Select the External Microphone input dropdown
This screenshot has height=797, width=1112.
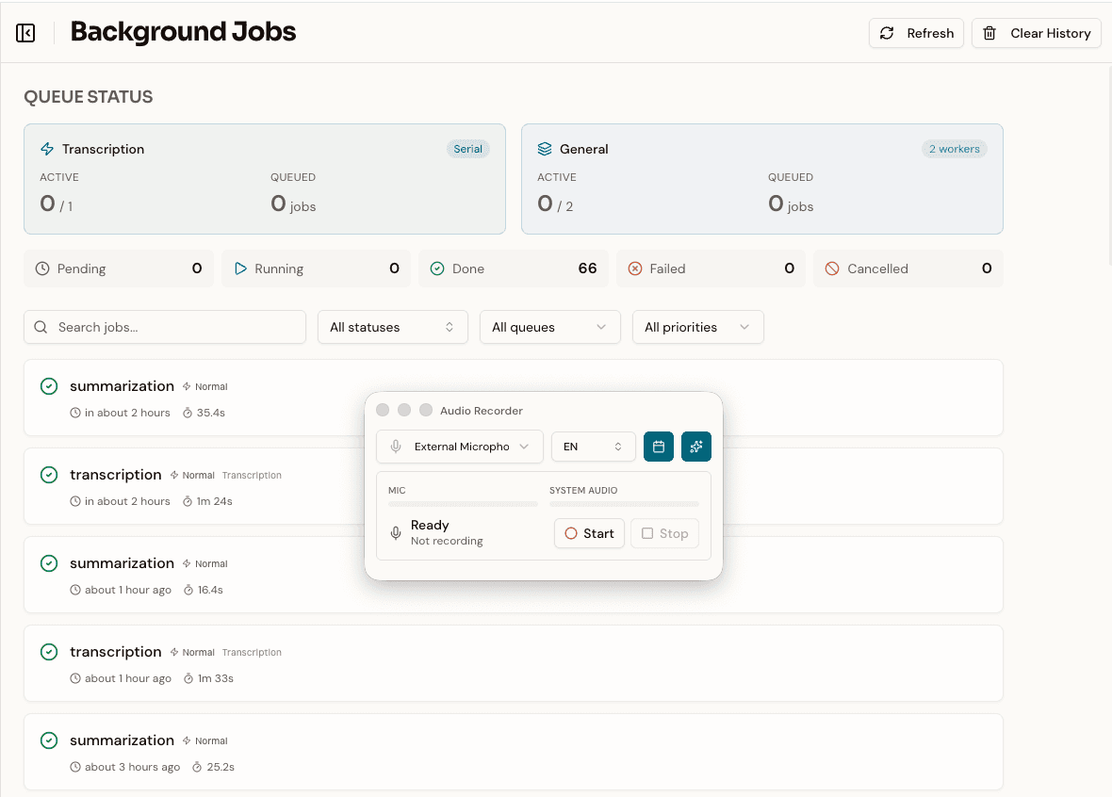[460, 447]
